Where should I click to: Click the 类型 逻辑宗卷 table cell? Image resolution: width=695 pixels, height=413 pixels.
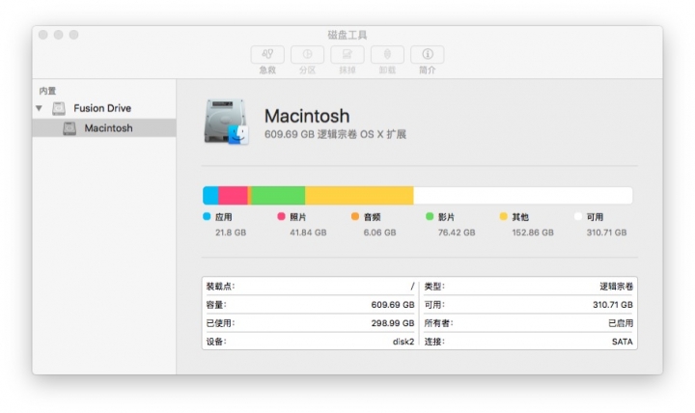[x=528, y=287]
